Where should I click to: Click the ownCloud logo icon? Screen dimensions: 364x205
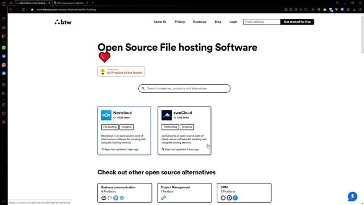click(167, 115)
